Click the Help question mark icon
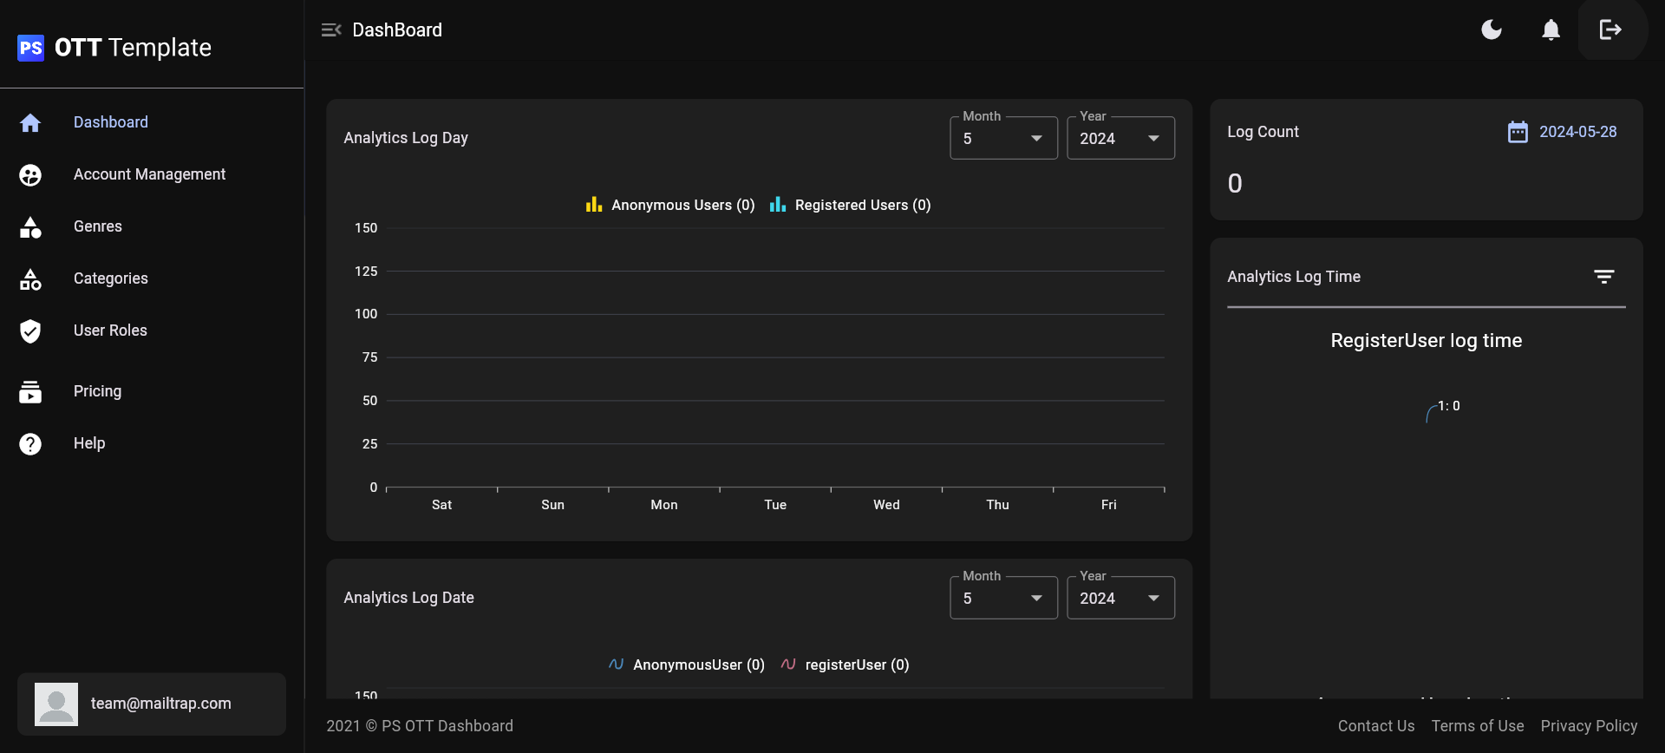 tap(30, 444)
